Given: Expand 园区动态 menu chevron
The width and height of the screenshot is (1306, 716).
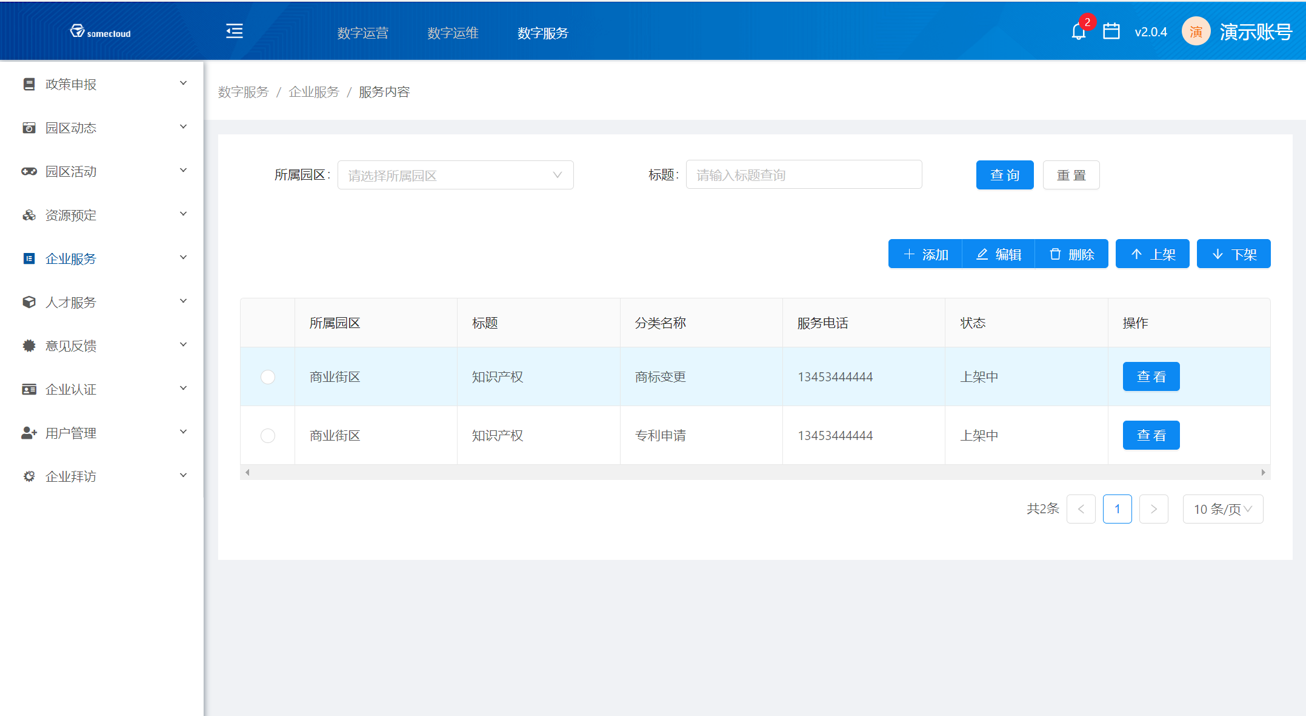Looking at the screenshot, I should pos(183,126).
